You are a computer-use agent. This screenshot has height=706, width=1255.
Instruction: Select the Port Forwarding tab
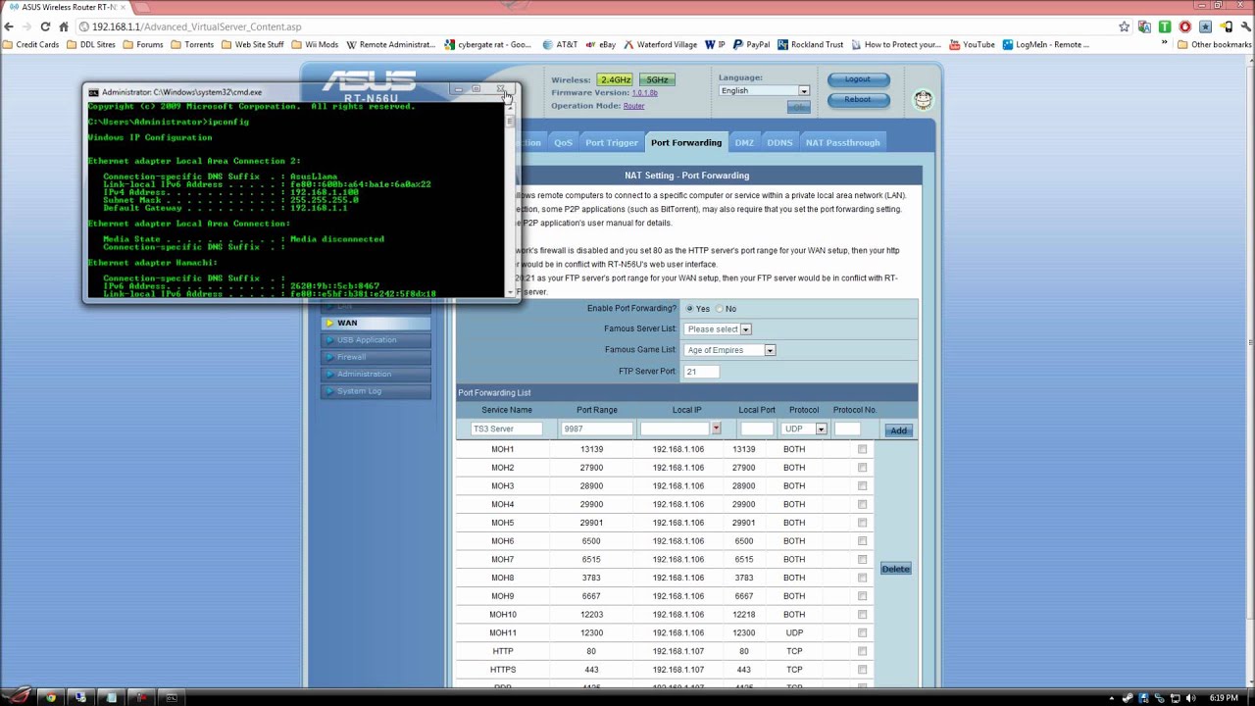click(x=686, y=143)
